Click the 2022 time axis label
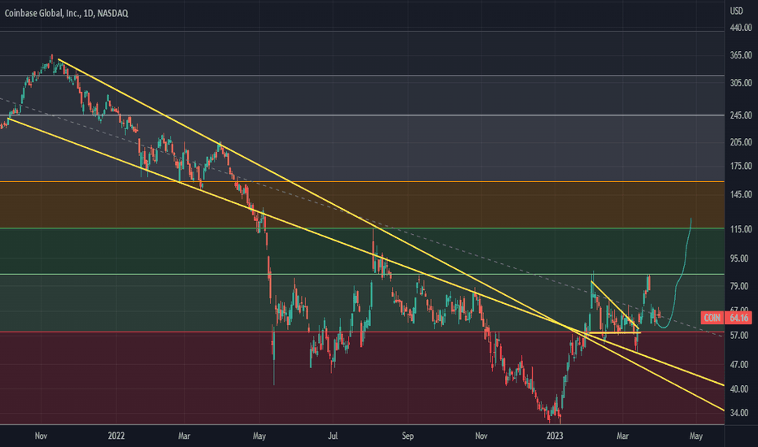Viewport: 758px width, 447px height. click(x=116, y=436)
